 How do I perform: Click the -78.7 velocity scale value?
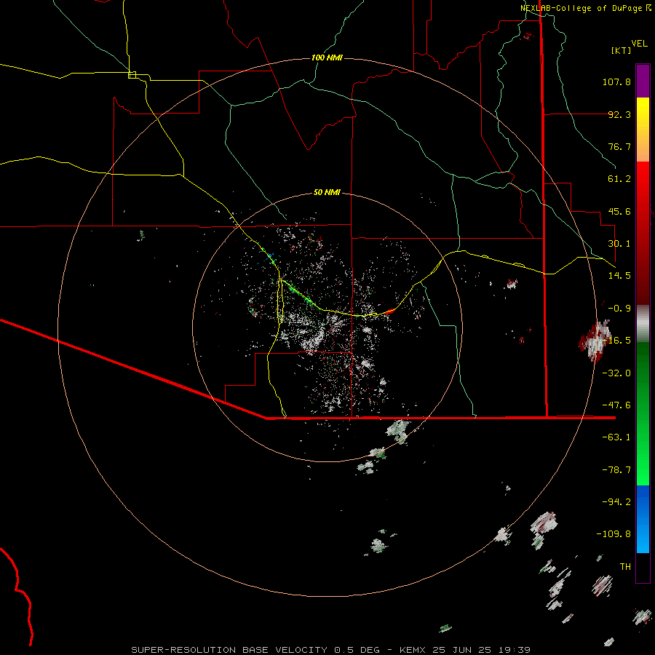coord(616,470)
